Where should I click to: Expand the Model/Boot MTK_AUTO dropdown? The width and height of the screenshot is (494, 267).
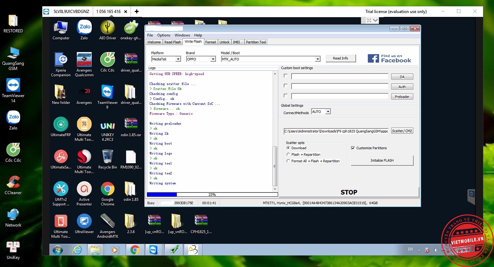pyautogui.click(x=318, y=59)
